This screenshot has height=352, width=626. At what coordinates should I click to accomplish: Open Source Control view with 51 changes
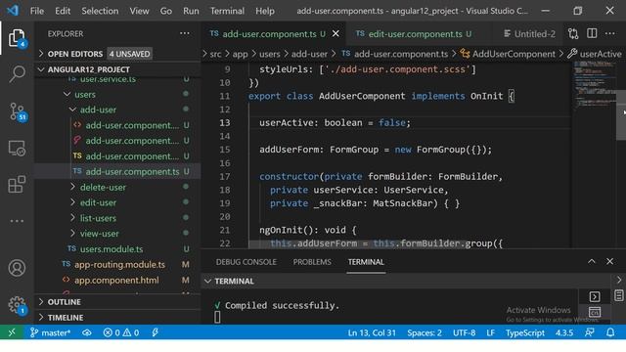point(17,111)
